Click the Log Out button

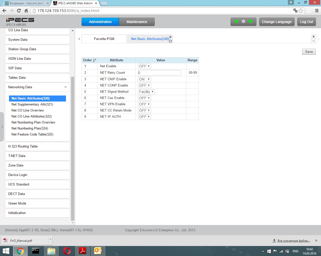(306, 22)
